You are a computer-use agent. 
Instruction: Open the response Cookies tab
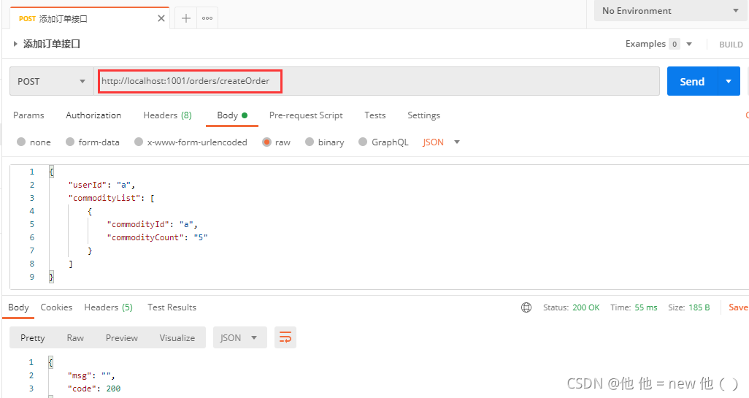point(56,307)
